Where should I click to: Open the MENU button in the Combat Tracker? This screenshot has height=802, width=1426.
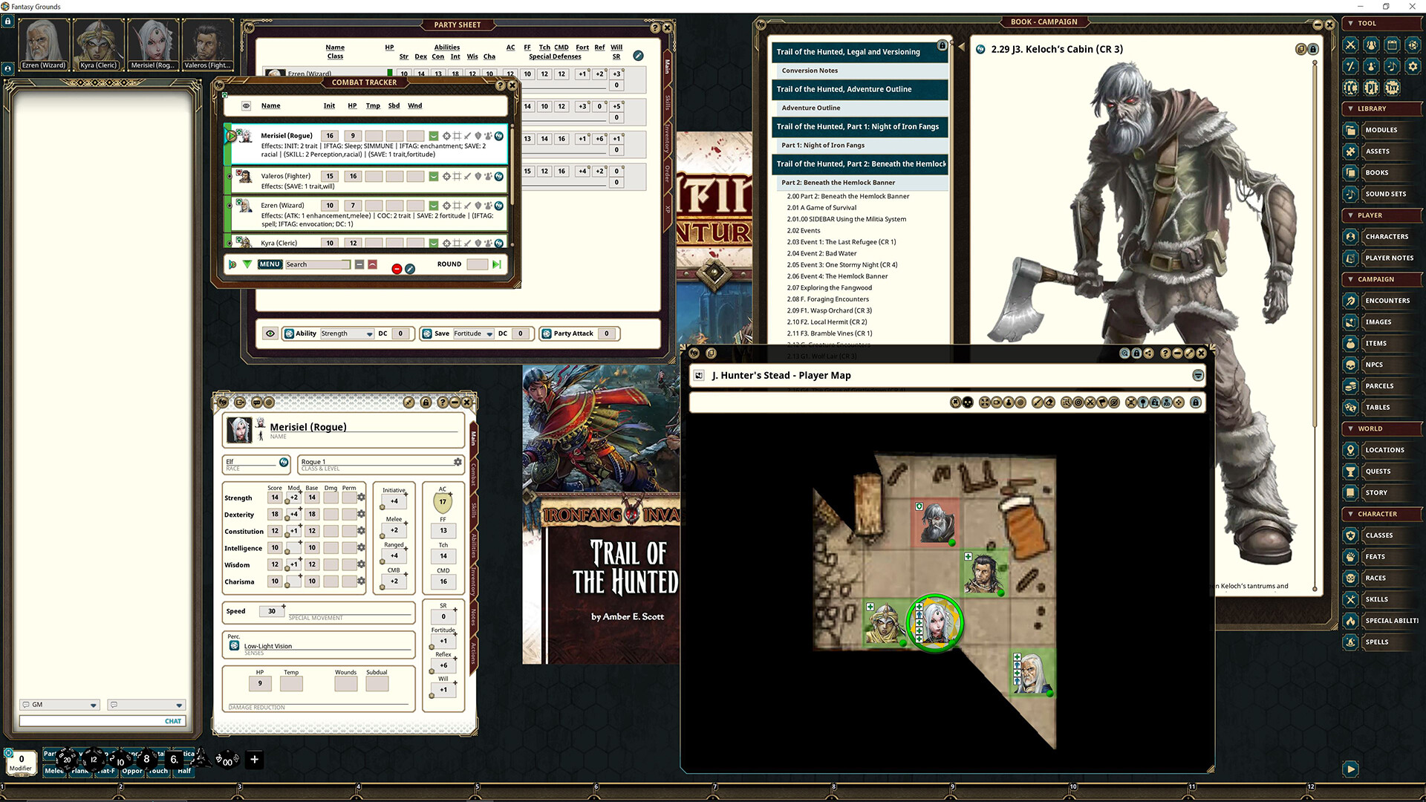click(270, 264)
